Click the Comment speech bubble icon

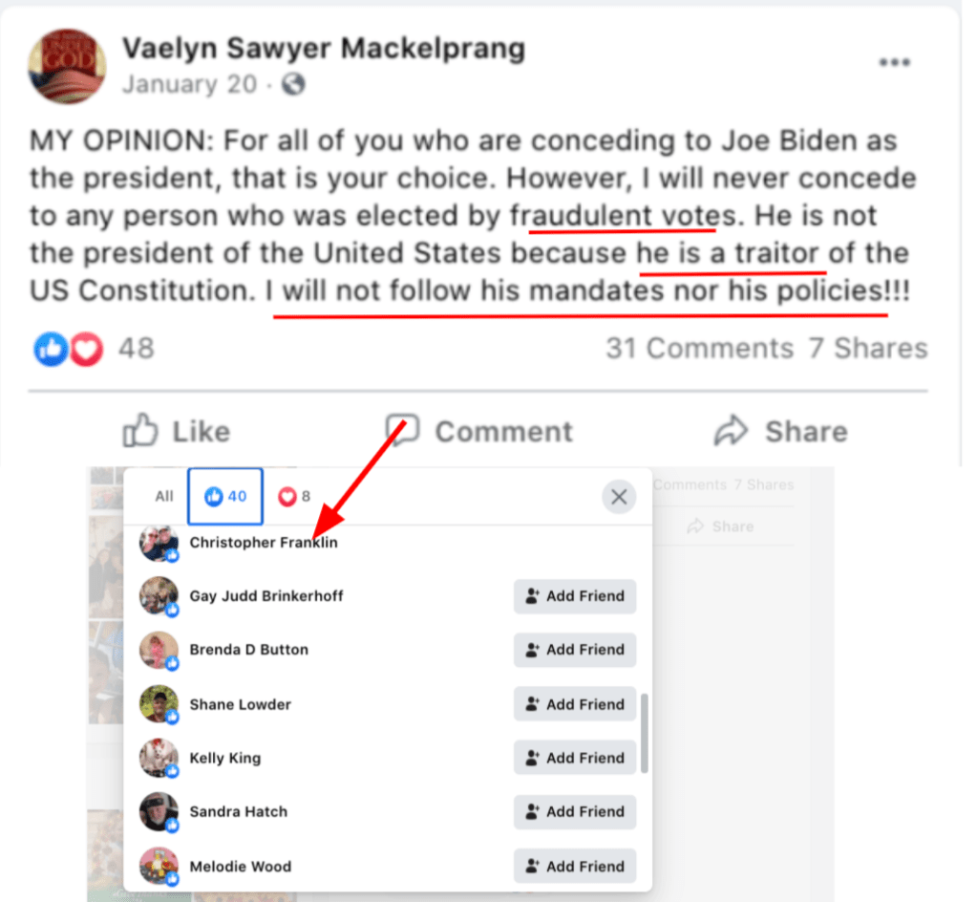[402, 432]
